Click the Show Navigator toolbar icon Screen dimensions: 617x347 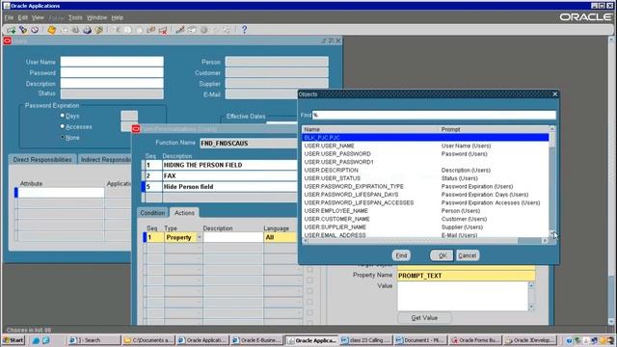click(35, 30)
